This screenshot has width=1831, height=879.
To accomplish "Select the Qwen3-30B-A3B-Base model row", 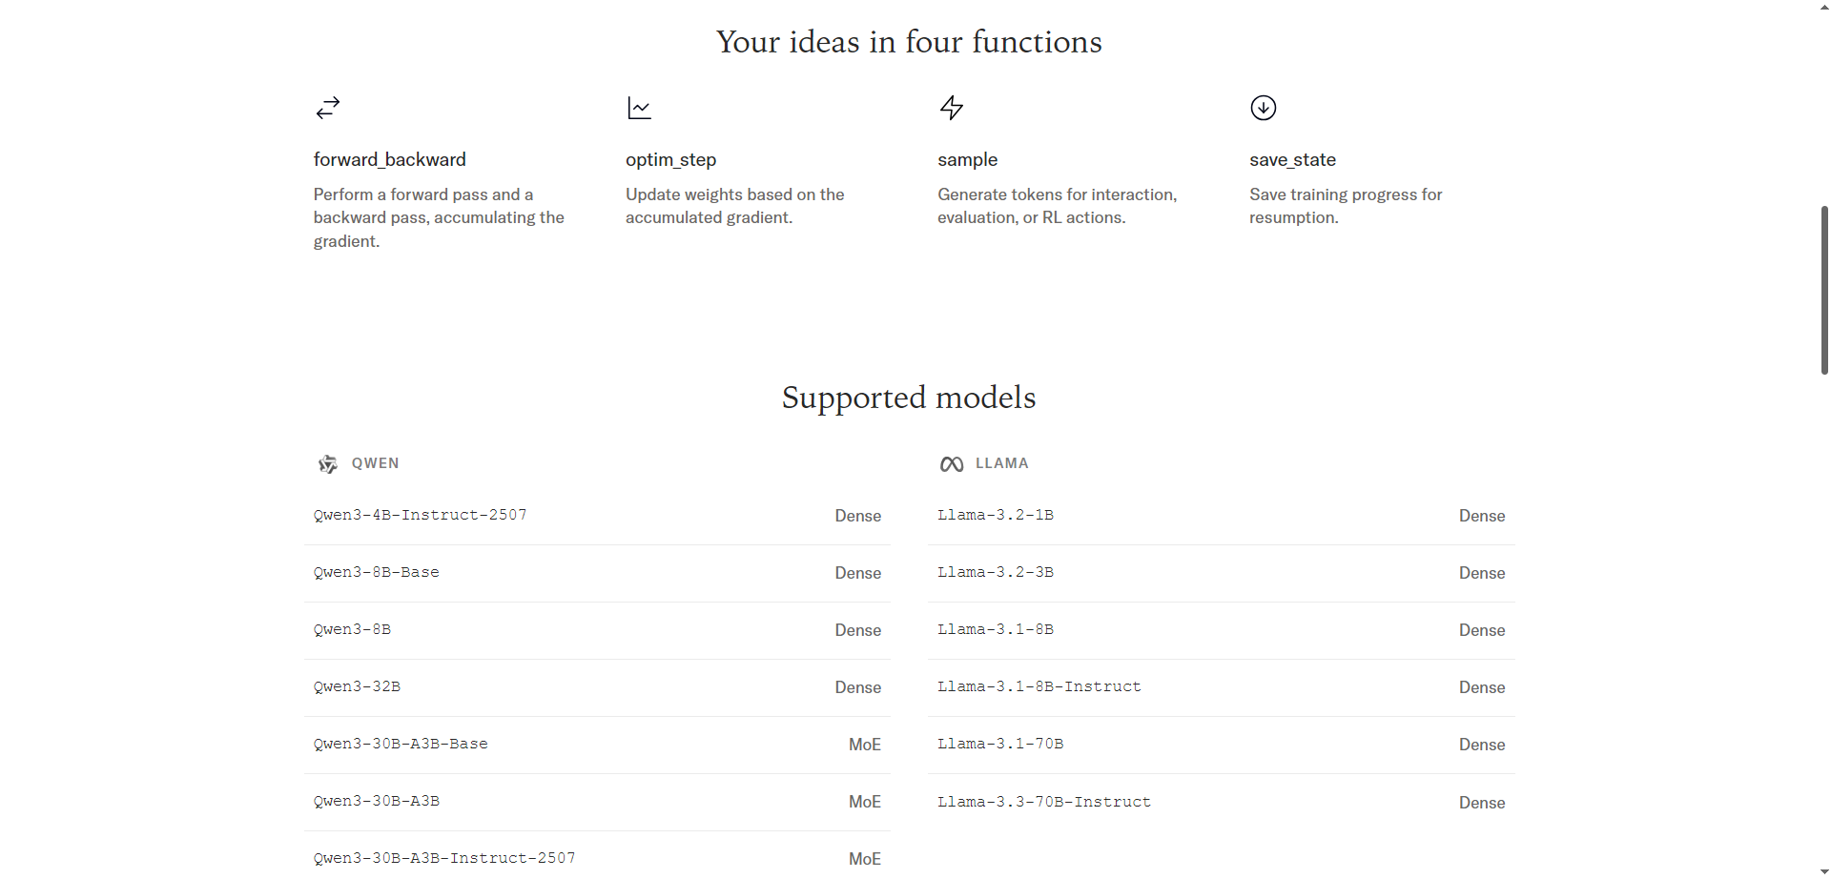I will click(401, 744).
